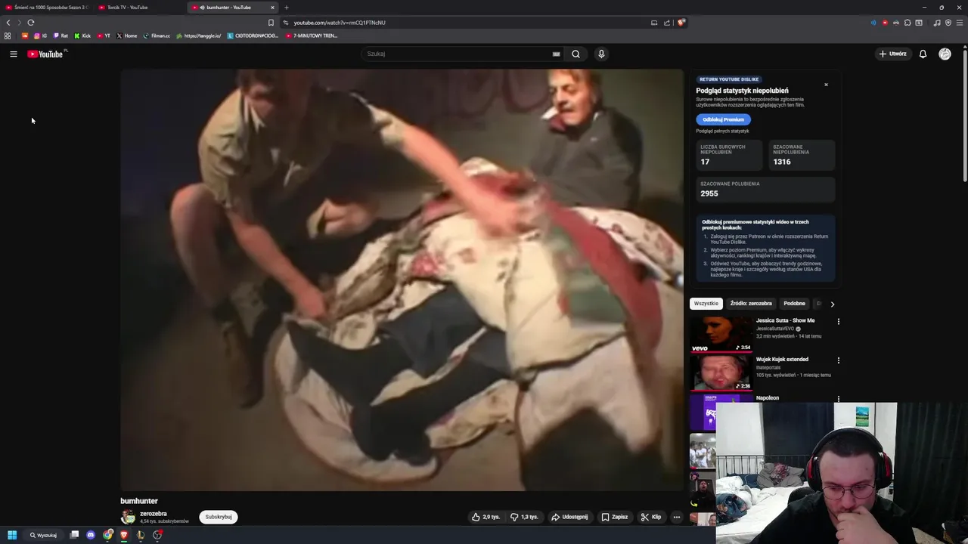Open the 7-MINUTOWY TREN... bookmark
The height and width of the screenshot is (544, 968).
(312, 36)
